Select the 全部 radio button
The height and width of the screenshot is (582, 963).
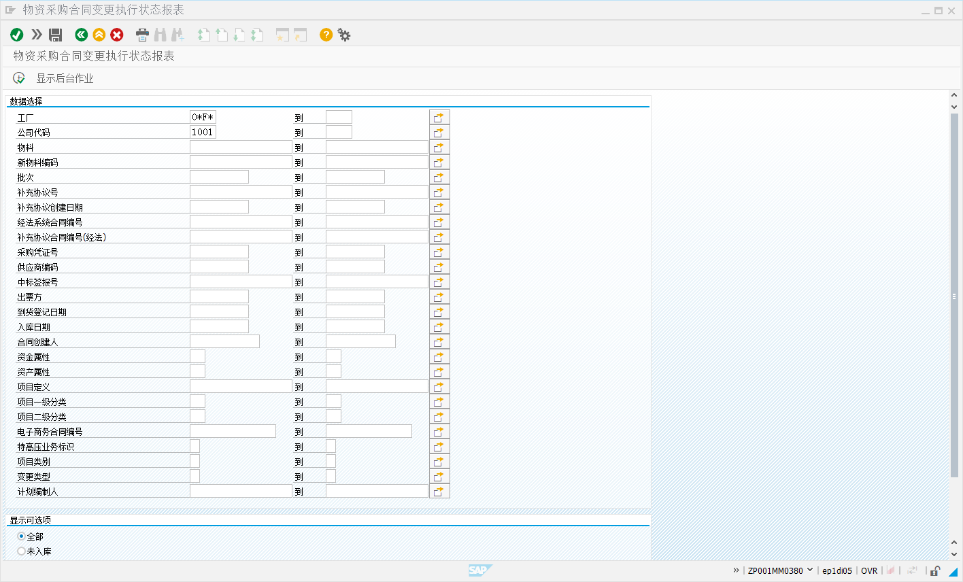tap(21, 536)
